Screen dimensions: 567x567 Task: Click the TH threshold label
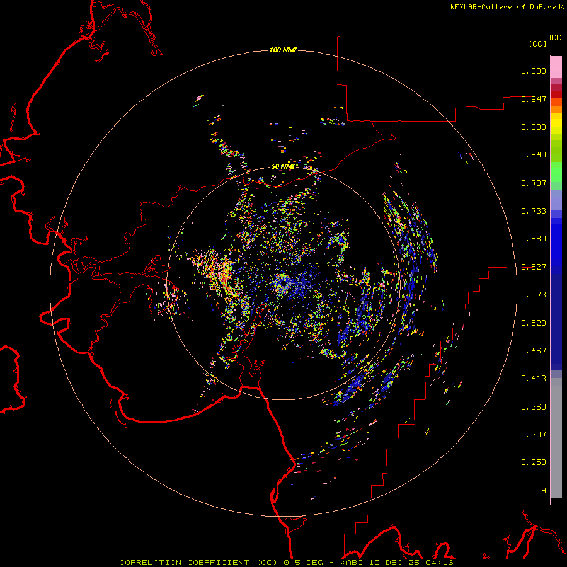click(x=541, y=491)
